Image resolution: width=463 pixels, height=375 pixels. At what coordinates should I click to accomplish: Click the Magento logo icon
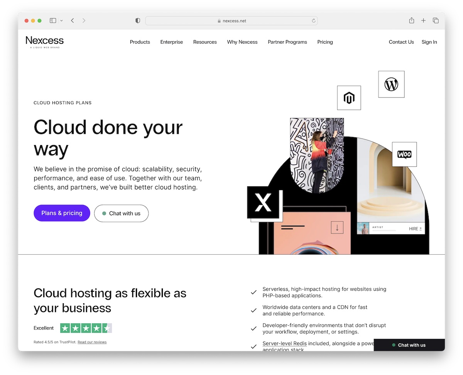(349, 98)
